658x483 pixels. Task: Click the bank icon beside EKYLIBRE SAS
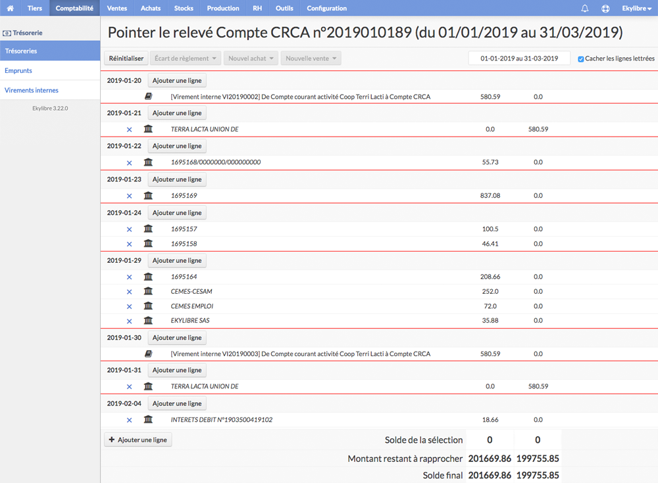pos(148,320)
